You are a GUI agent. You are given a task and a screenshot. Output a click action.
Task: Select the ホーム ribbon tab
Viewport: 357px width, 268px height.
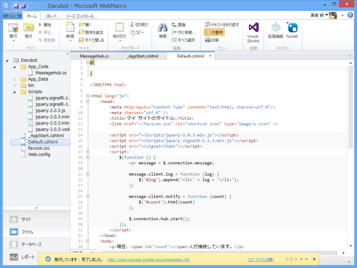tap(32, 16)
